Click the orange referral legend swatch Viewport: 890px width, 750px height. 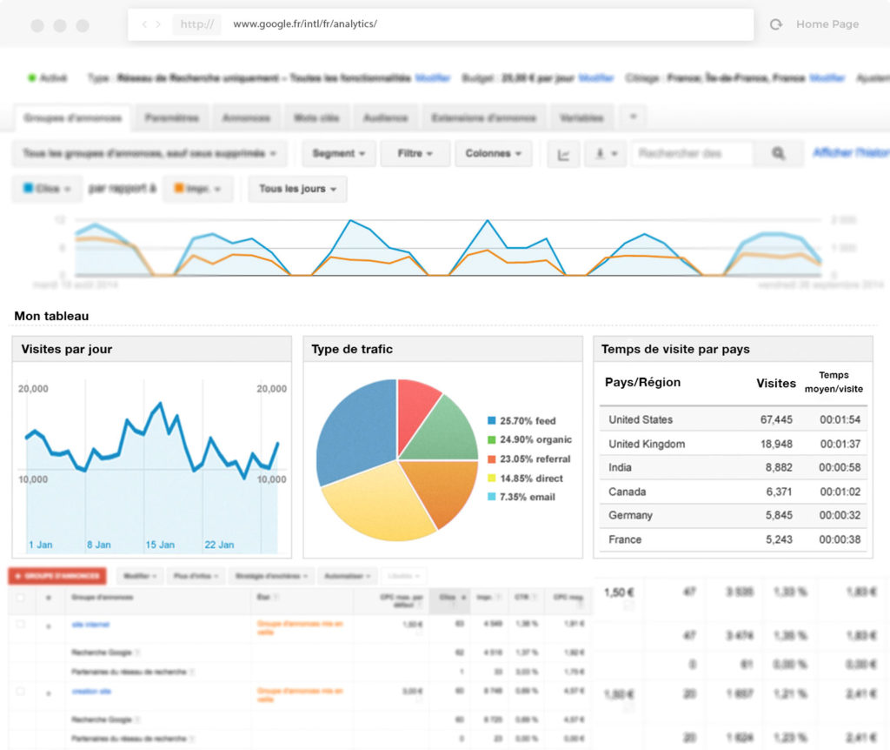tap(492, 459)
